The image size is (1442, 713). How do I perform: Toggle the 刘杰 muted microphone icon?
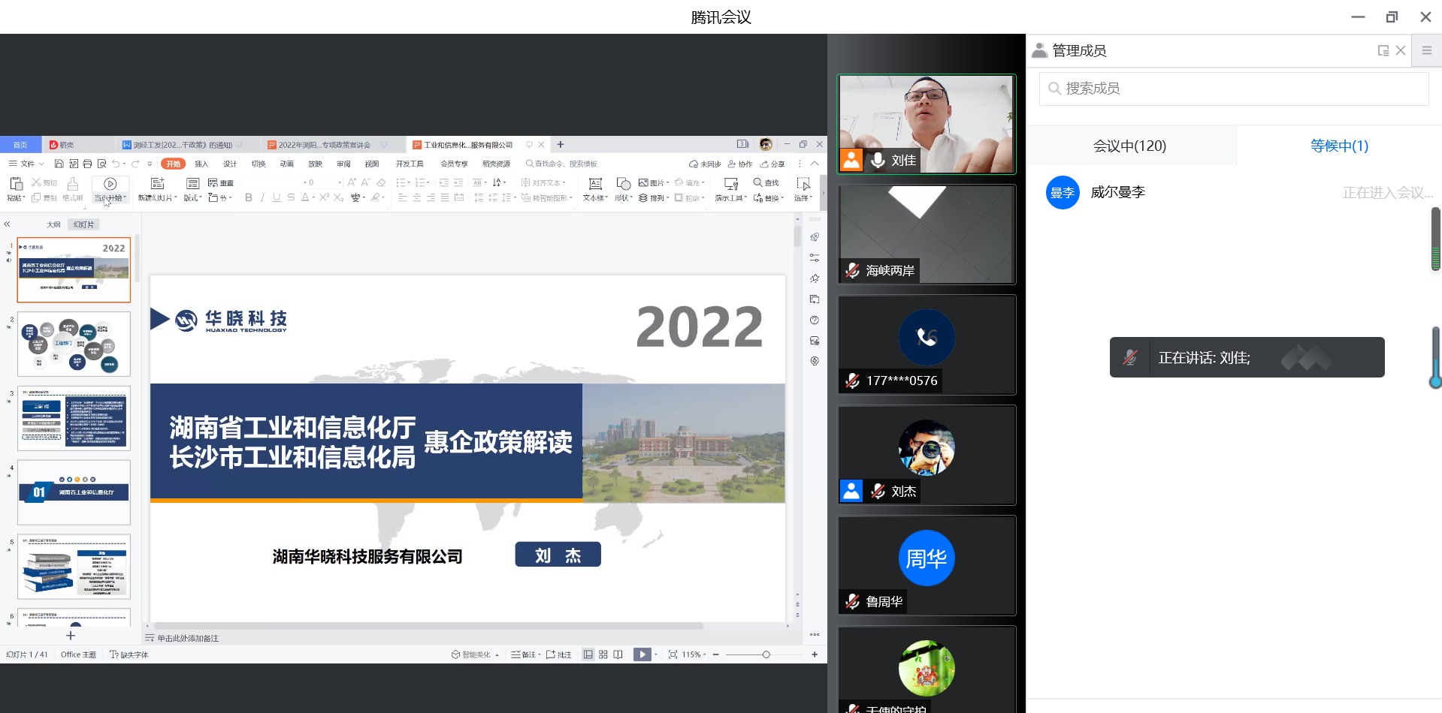coord(878,492)
